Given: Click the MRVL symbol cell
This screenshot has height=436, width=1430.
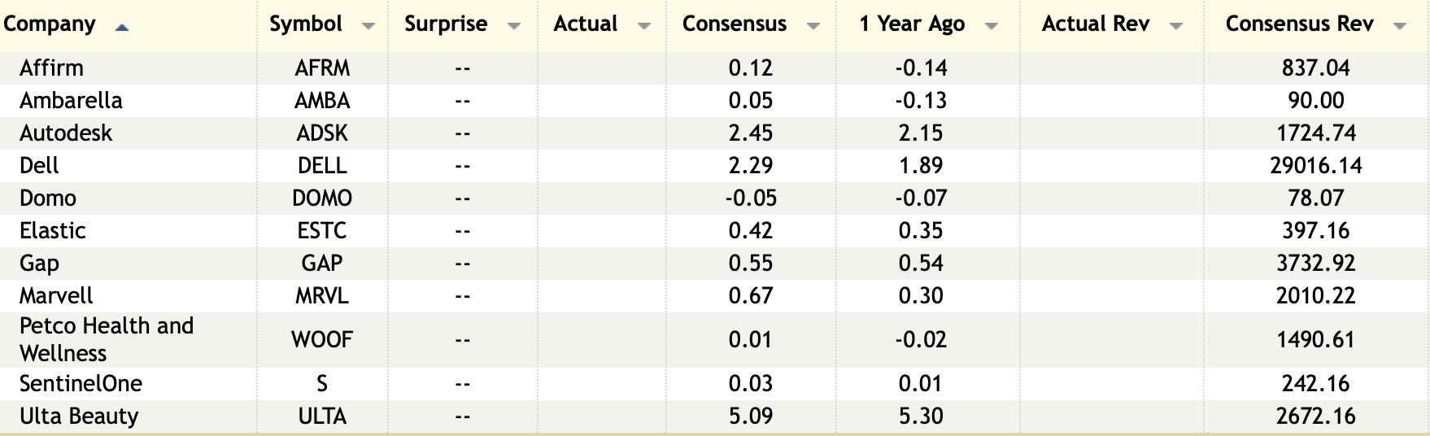Looking at the screenshot, I should pos(322,295).
